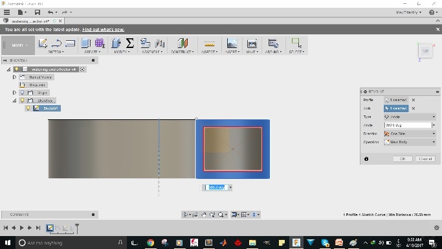
Task: Open the hamburger data panel icon
Action: [x=6, y=12]
